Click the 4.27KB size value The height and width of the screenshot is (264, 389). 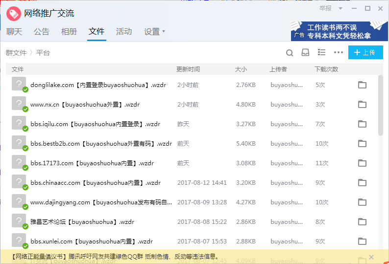(246, 202)
